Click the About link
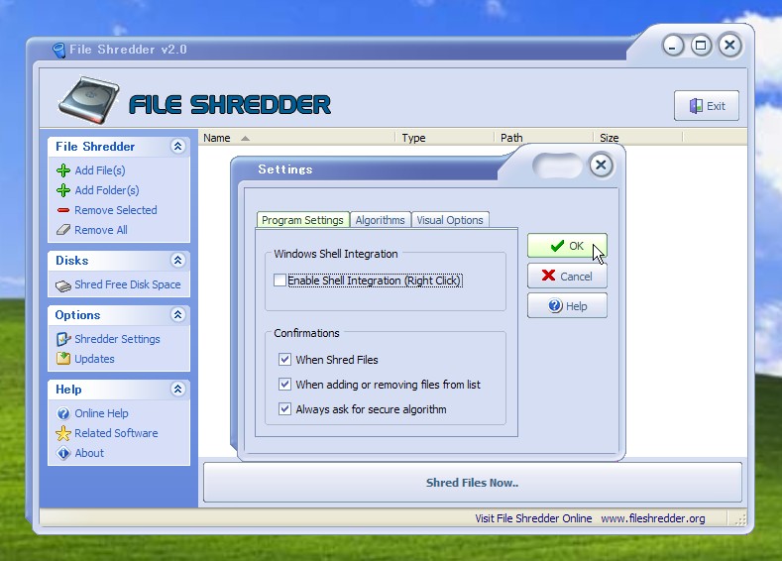Screen dimensions: 782x561 pos(89,453)
